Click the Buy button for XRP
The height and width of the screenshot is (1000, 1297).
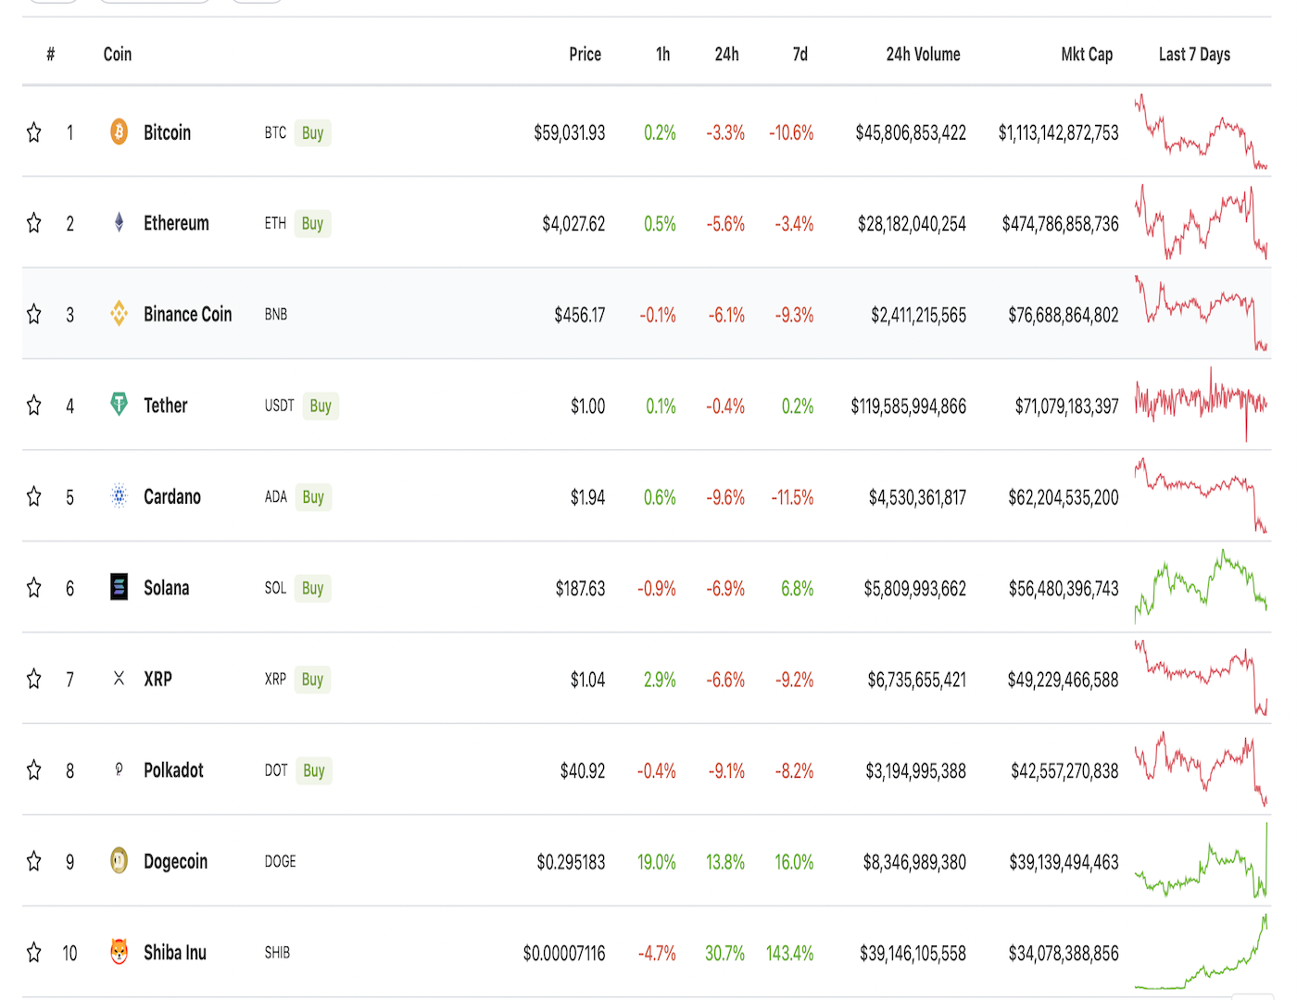click(x=312, y=679)
